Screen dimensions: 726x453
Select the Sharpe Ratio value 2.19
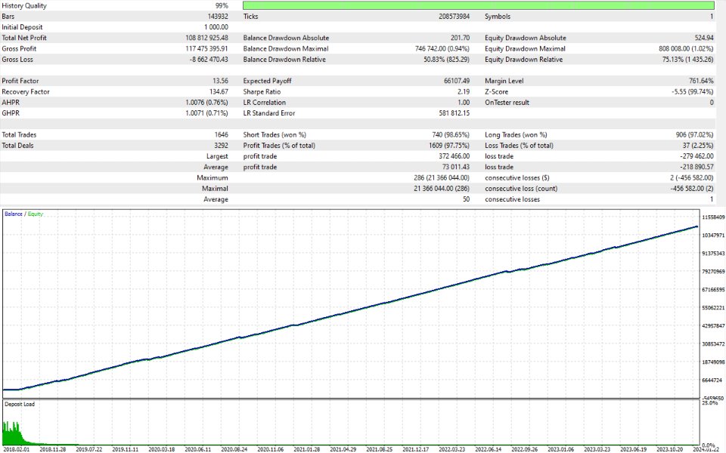point(463,91)
